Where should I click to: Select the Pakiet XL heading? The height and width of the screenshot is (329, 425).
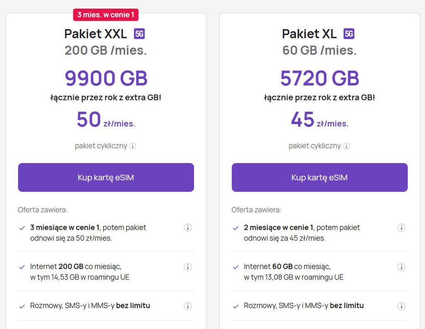[x=309, y=34]
